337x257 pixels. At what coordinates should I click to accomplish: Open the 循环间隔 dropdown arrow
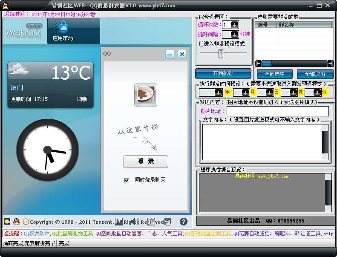pos(234,35)
